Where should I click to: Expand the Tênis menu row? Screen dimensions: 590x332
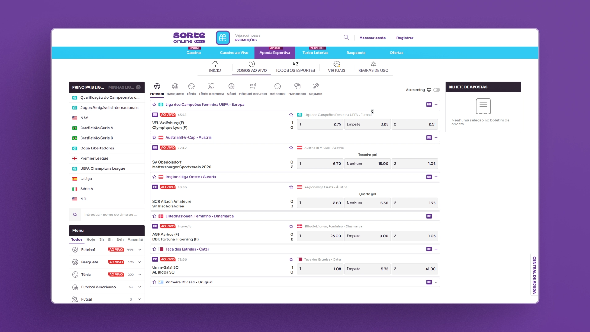coord(140,275)
